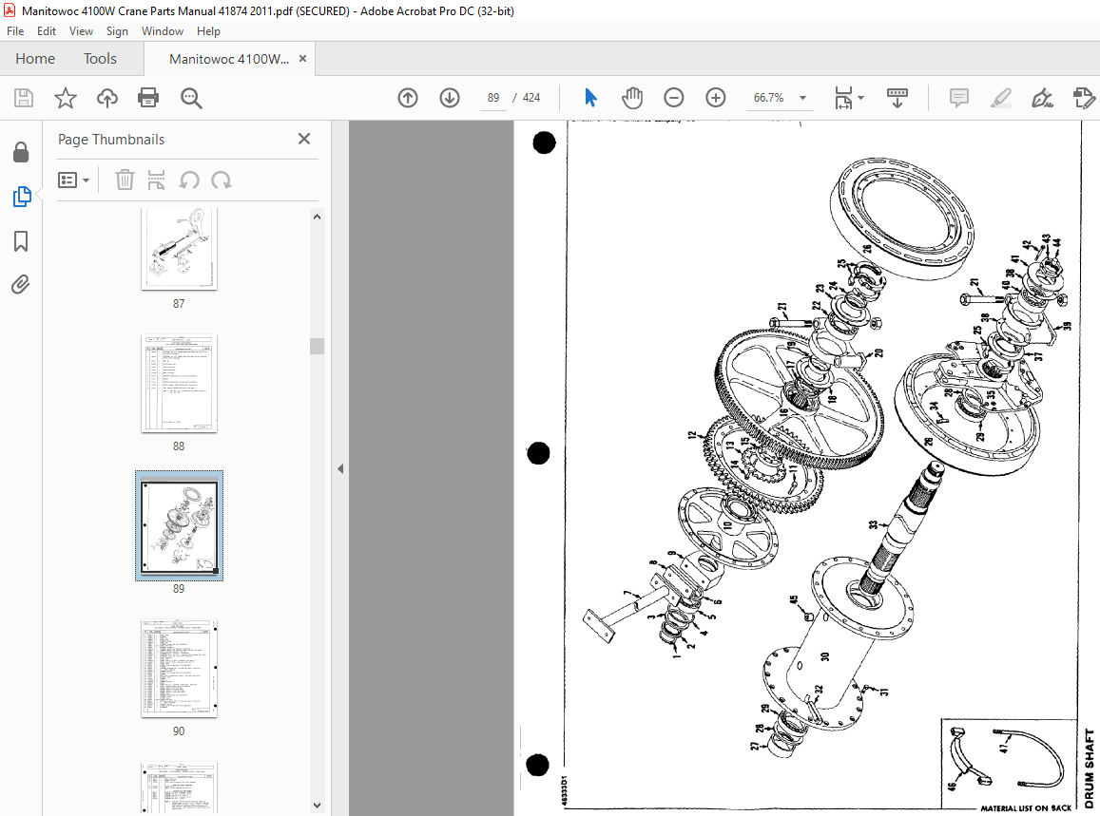Click the 'Page Thumbnails' panel heading
Image resolution: width=1100 pixels, height=816 pixels.
point(111,140)
